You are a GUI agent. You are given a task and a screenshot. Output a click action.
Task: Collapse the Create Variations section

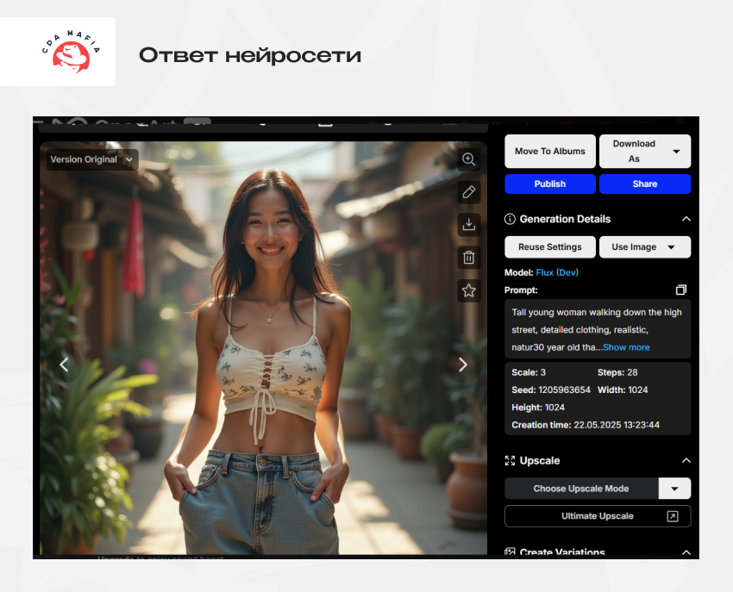point(686,552)
